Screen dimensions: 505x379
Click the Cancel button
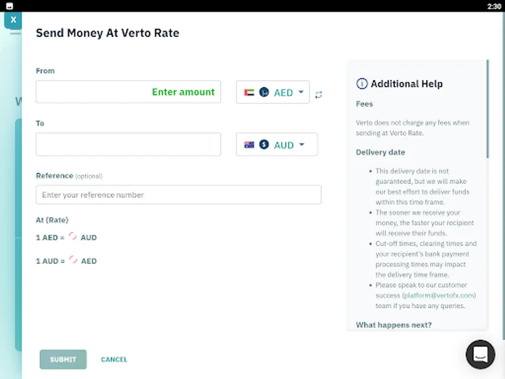(x=114, y=359)
